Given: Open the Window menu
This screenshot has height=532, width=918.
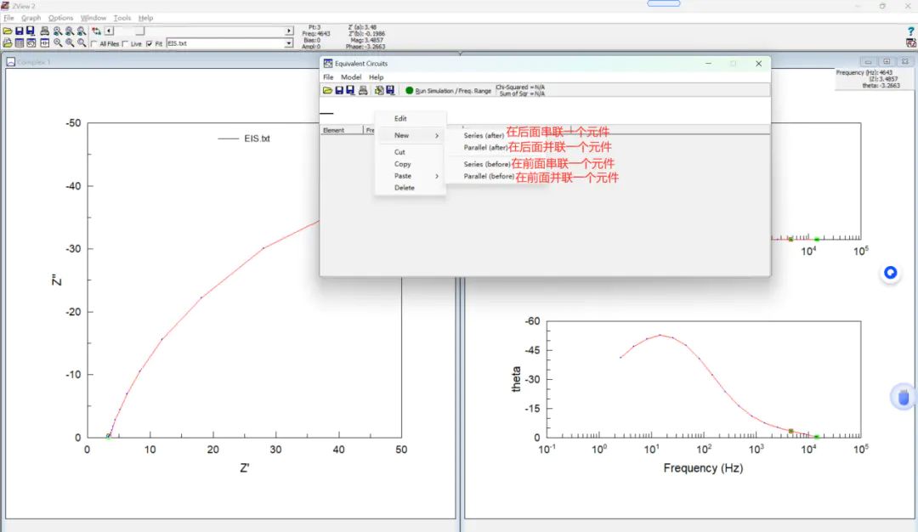Looking at the screenshot, I should tap(93, 18).
